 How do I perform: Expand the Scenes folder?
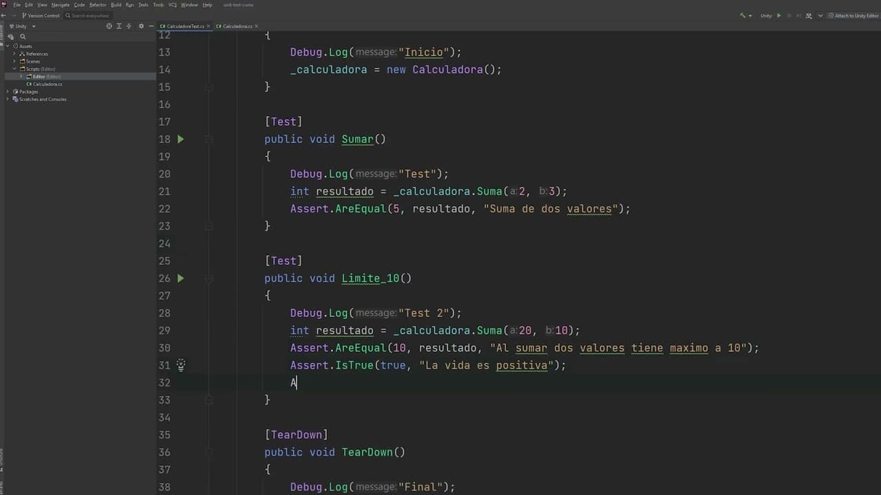(x=15, y=61)
